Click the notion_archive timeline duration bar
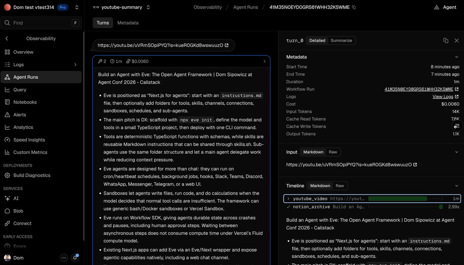 pyautogui.click(x=441, y=207)
